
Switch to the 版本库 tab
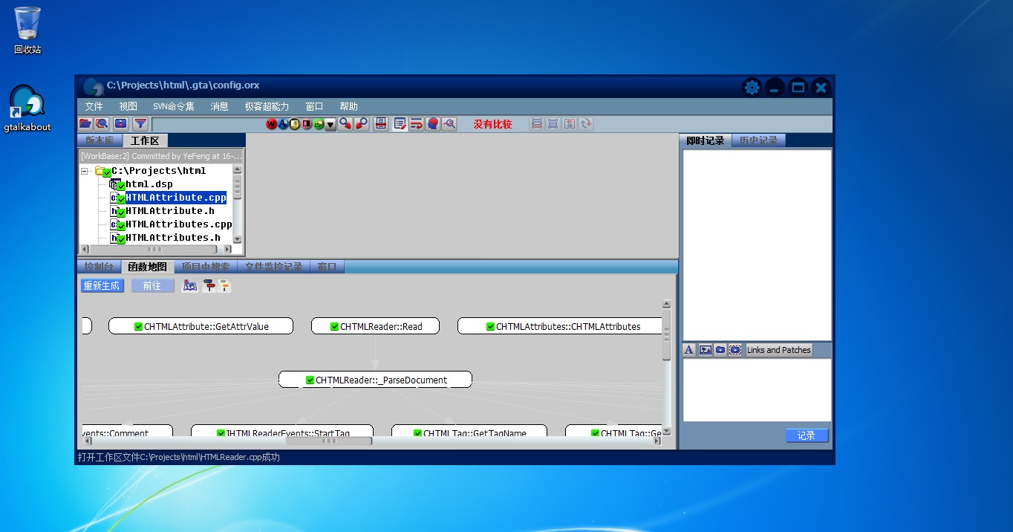tap(100, 140)
